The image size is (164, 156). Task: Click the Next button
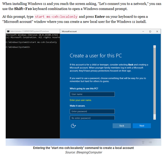tap(142, 126)
